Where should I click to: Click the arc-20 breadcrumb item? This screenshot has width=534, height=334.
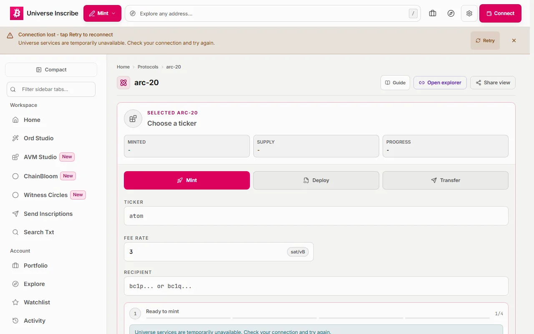[x=174, y=67]
